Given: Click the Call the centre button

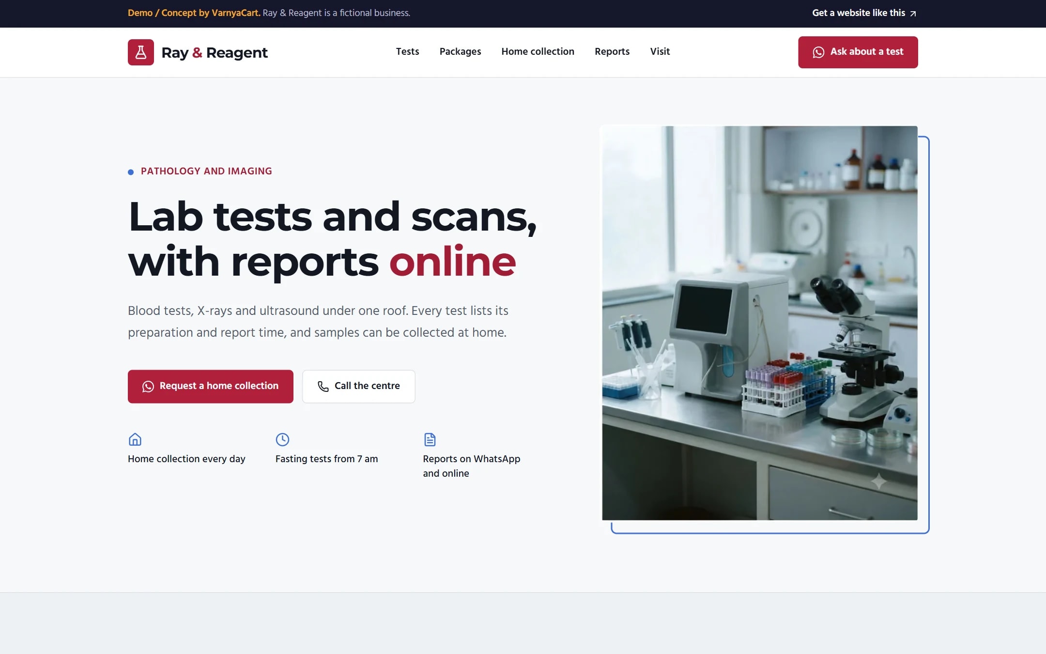Looking at the screenshot, I should (x=358, y=387).
